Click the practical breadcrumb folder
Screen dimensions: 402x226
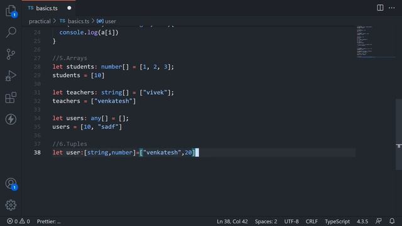coord(40,21)
